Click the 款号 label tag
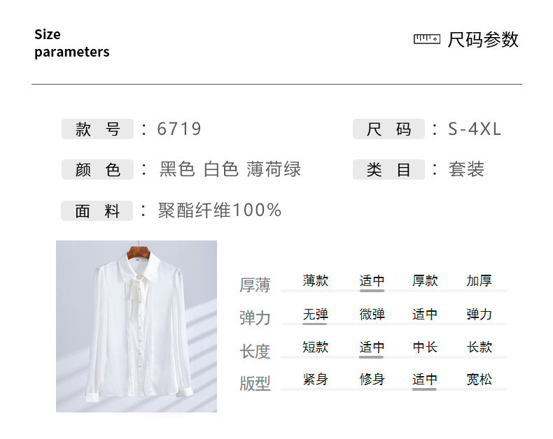 97,129
